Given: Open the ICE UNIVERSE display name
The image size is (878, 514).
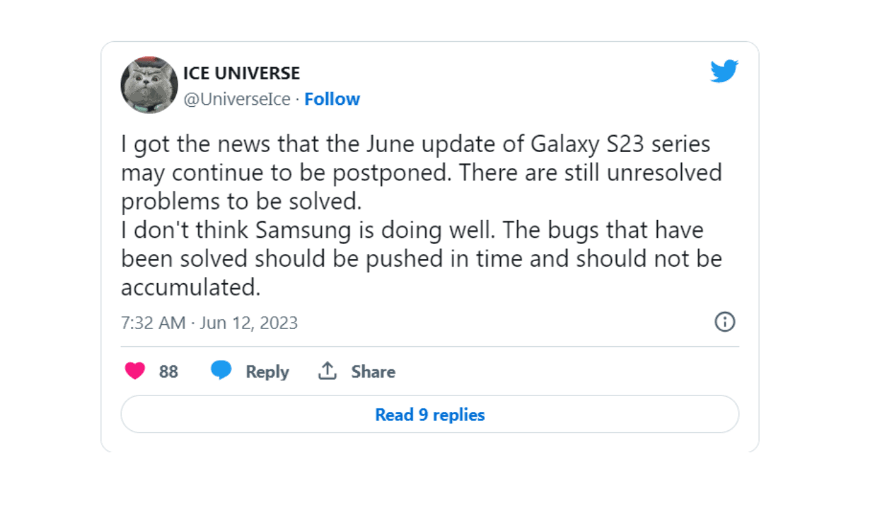Looking at the screenshot, I should pos(241,73).
